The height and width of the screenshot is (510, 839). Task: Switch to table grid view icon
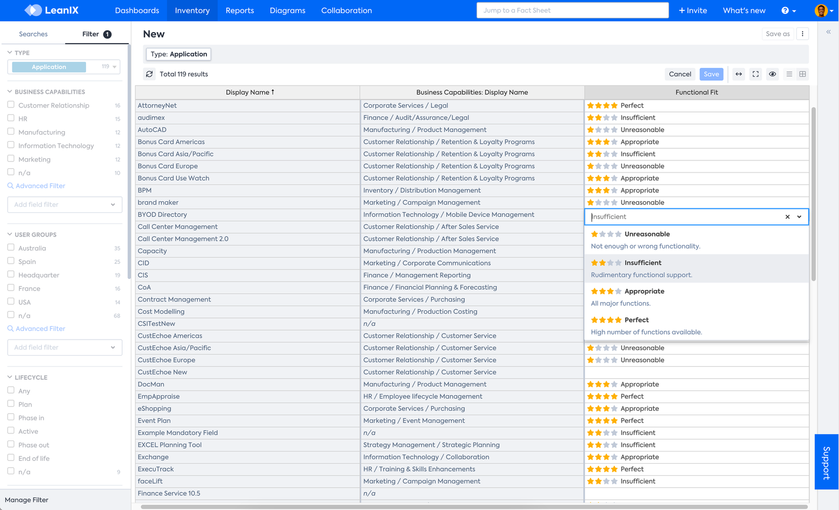803,74
